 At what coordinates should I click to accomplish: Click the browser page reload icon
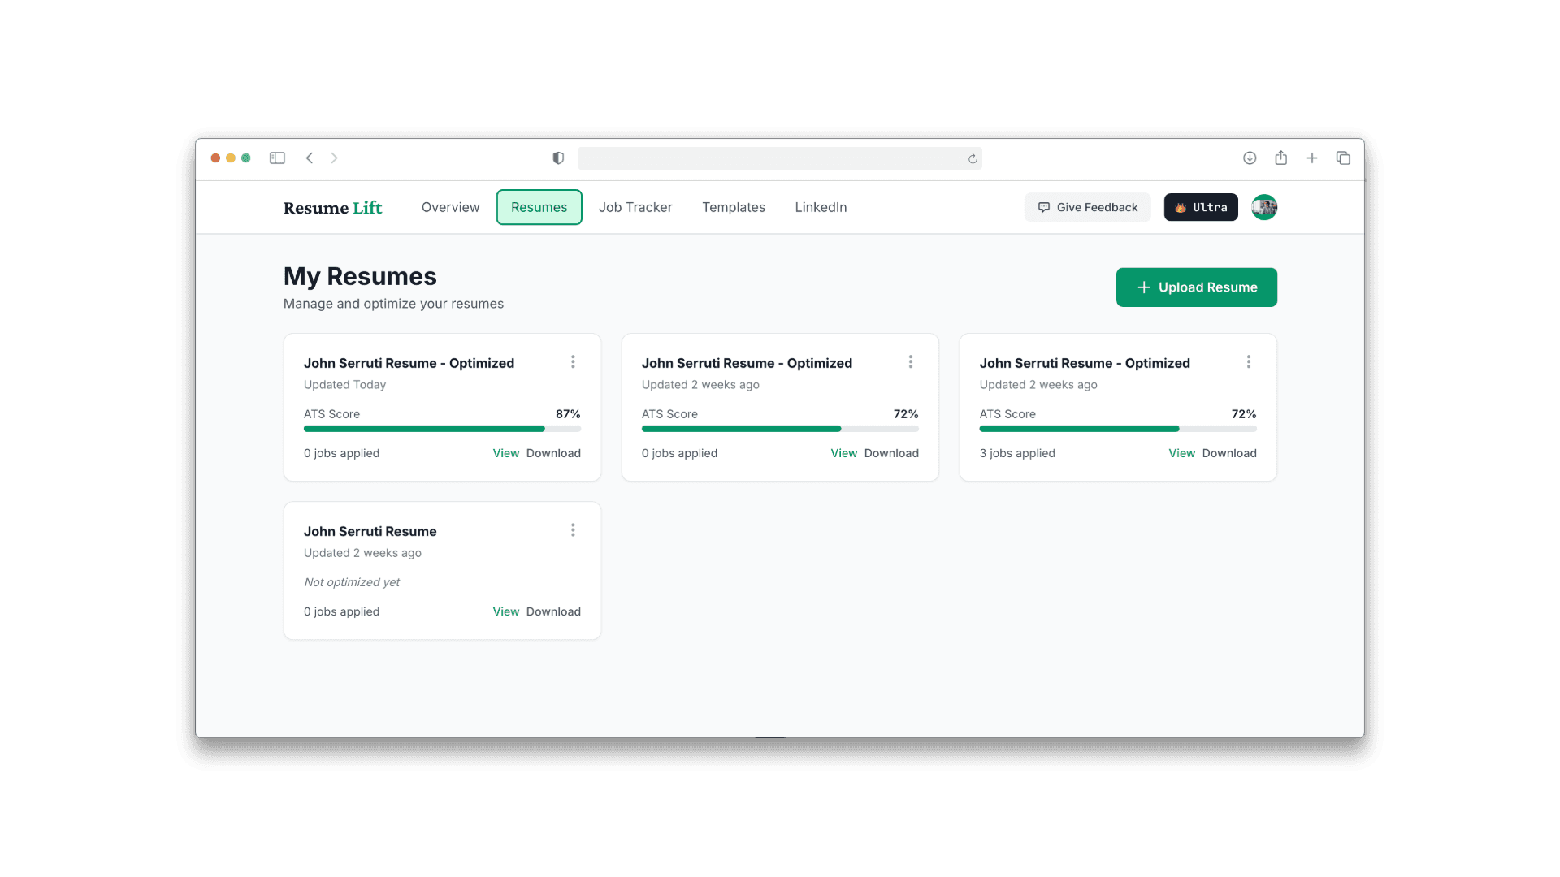[x=972, y=158]
